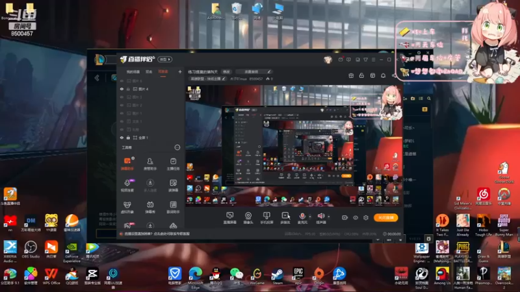
Task: Open the GeForce Experience desktop icon
Action: click(x=71, y=252)
